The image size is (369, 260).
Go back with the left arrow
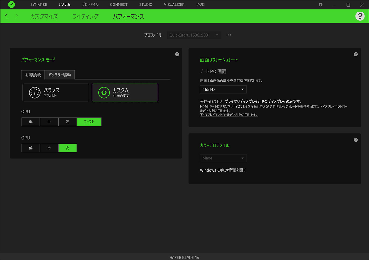[x=6, y=16]
